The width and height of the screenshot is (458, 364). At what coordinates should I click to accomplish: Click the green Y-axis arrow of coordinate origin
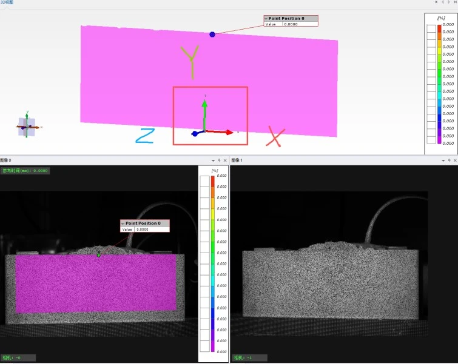point(205,109)
